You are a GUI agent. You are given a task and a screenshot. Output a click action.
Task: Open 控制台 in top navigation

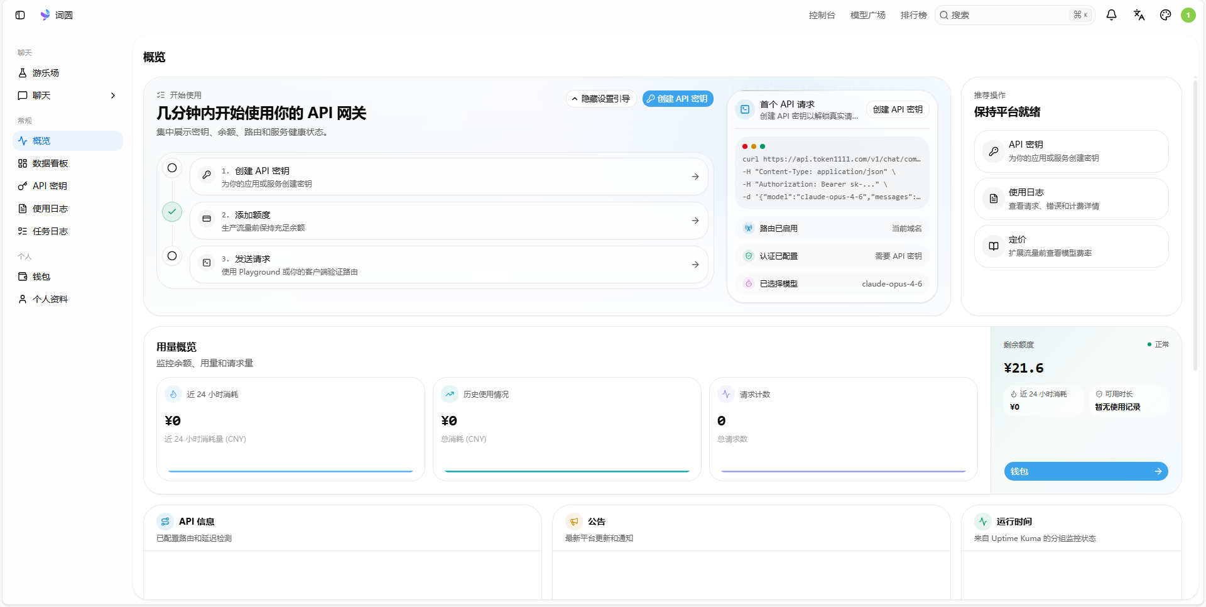tap(822, 15)
